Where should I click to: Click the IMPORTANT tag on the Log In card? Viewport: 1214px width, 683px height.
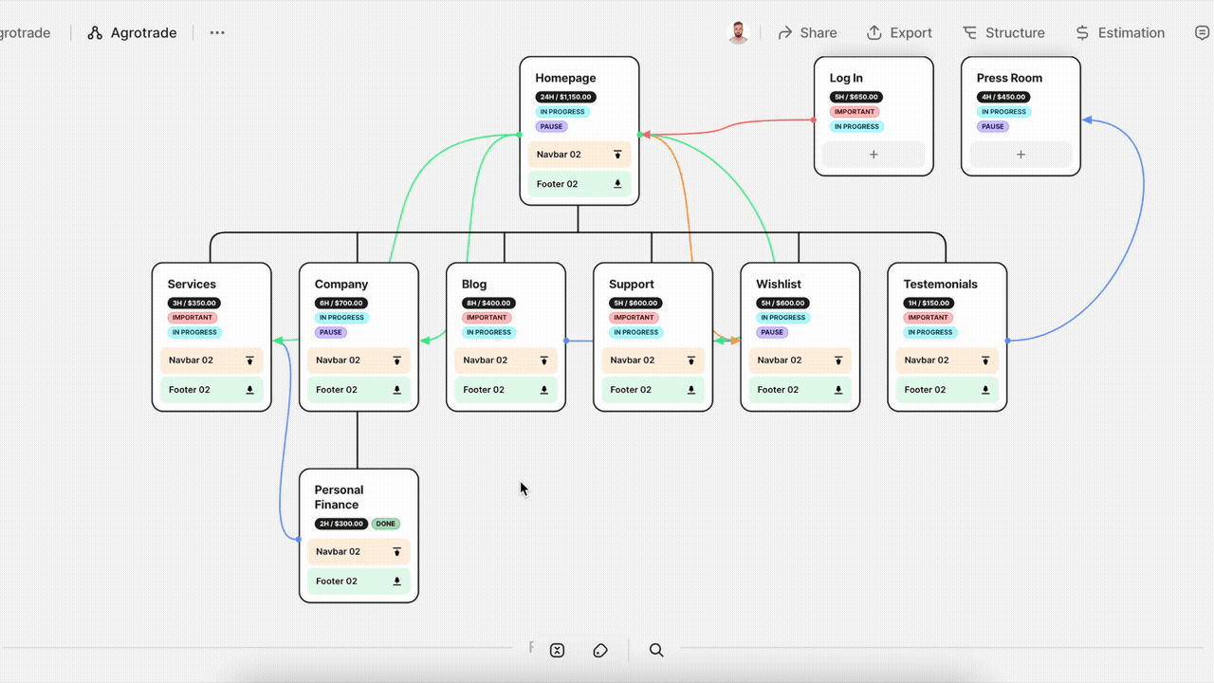855,112
